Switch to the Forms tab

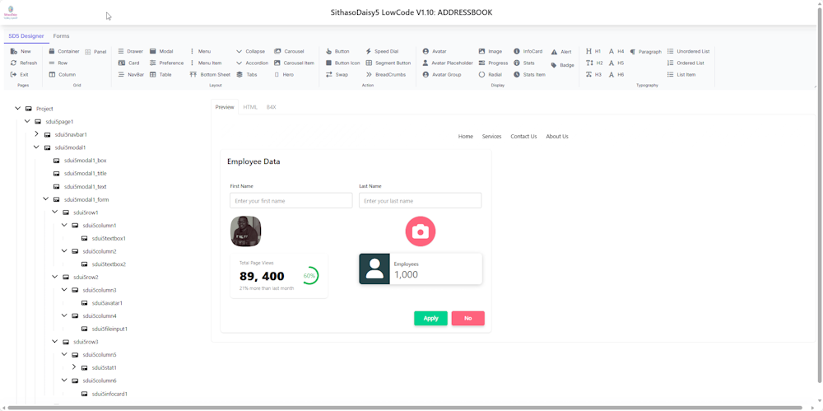tap(62, 36)
